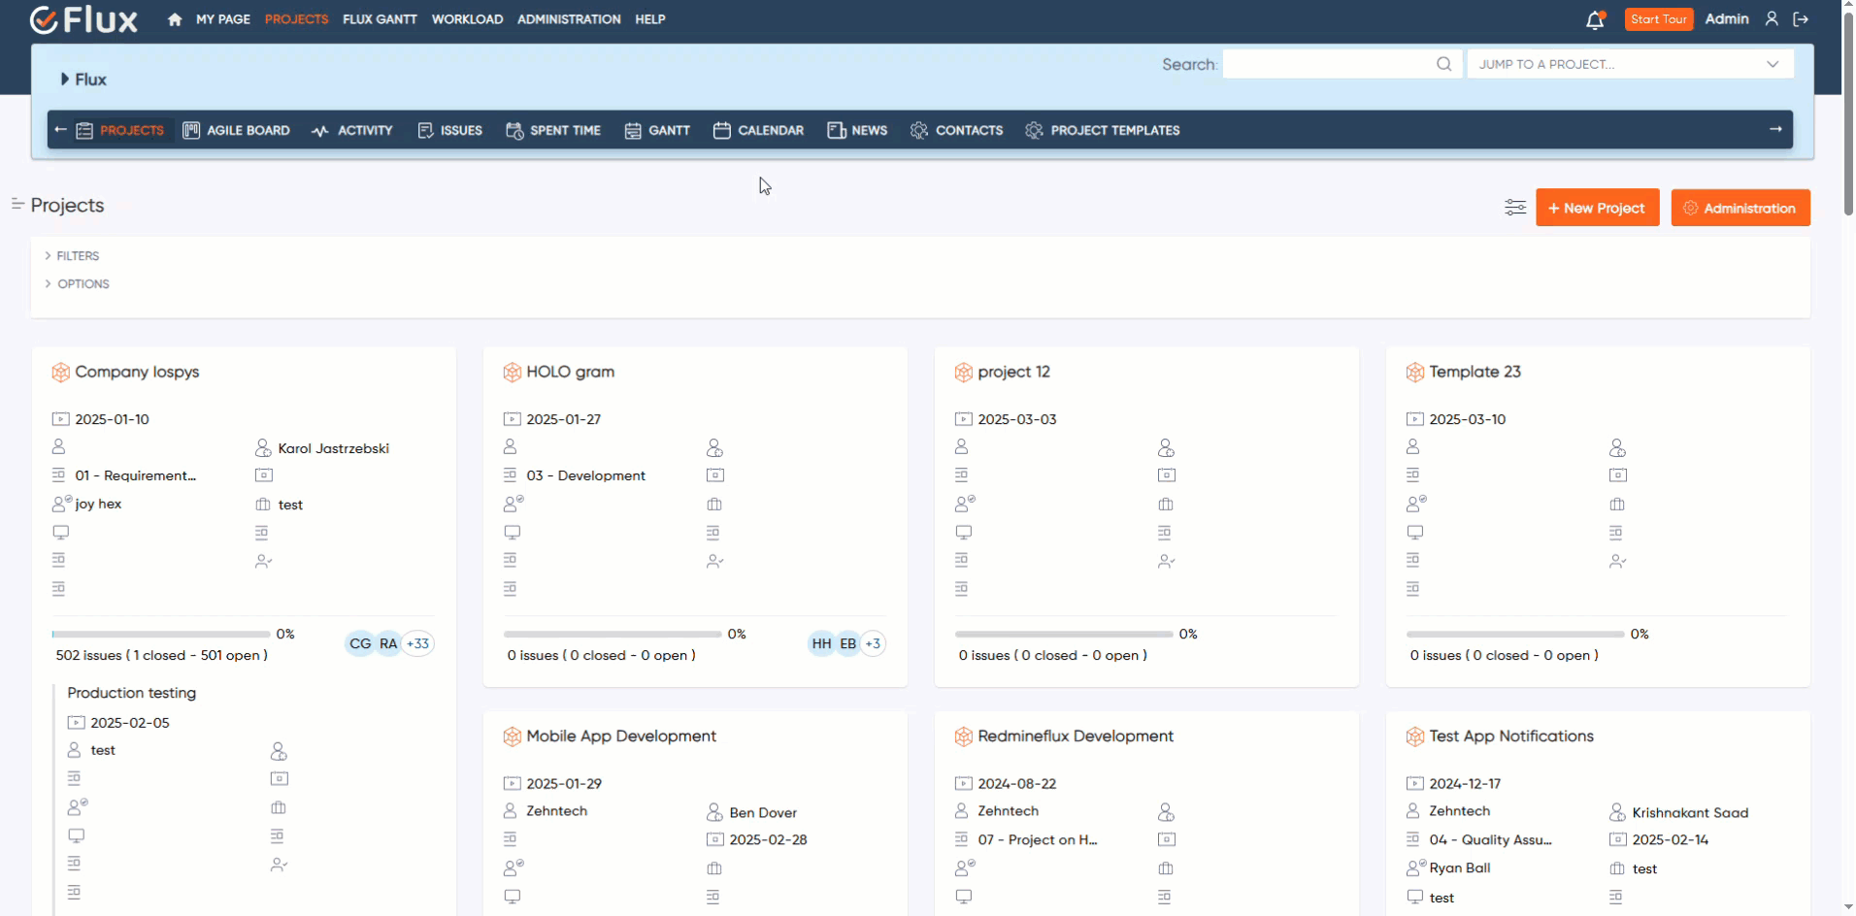Viewport: 1856px width, 916px height.
Task: Open the Gantt tab in project menu
Action: point(657,130)
